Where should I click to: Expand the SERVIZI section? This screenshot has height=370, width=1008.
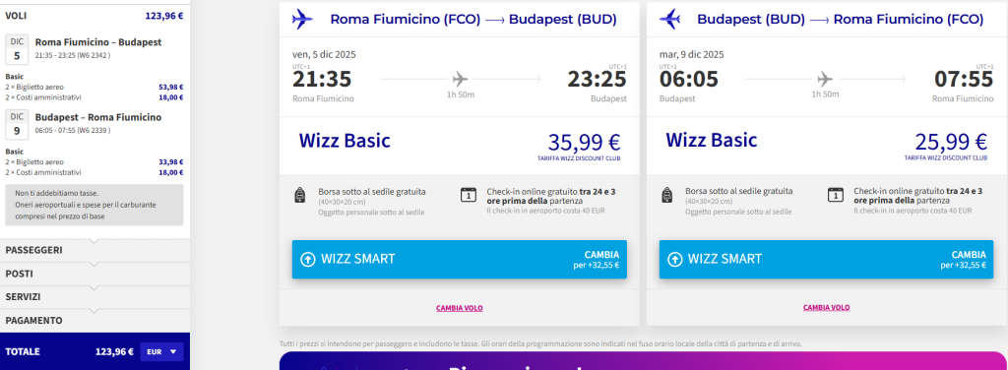[x=95, y=297]
